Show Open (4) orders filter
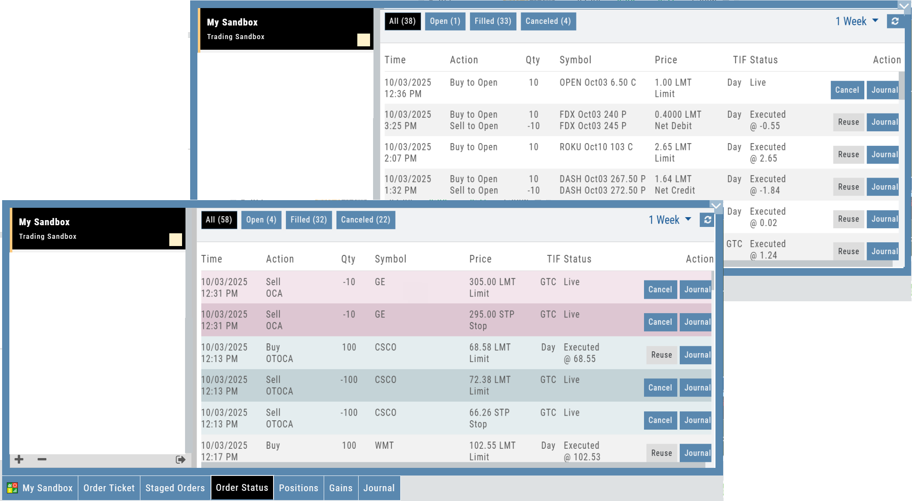The image size is (912, 501). coord(261,220)
